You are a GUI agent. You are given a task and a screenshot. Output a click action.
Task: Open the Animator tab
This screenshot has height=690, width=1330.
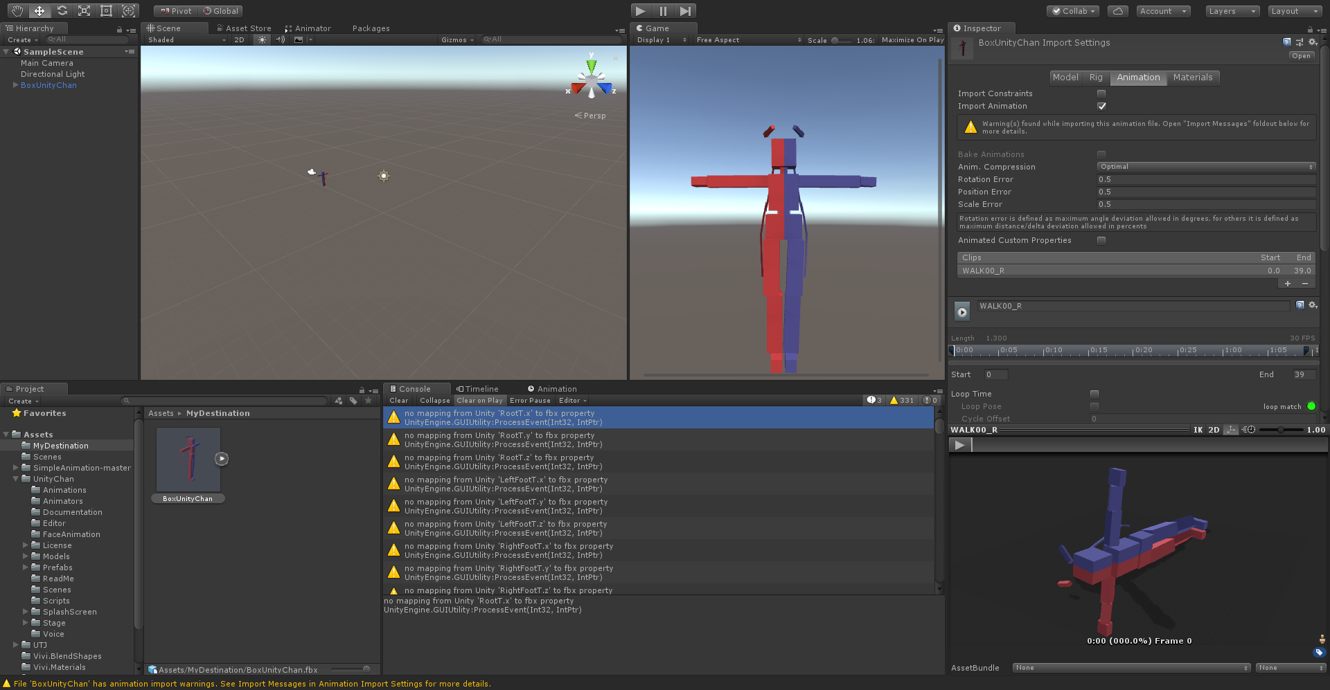(308, 28)
